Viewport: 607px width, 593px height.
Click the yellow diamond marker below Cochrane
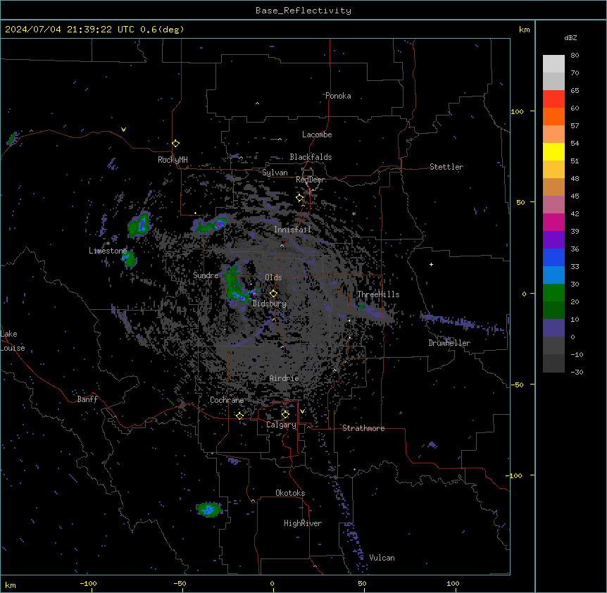[x=239, y=416]
